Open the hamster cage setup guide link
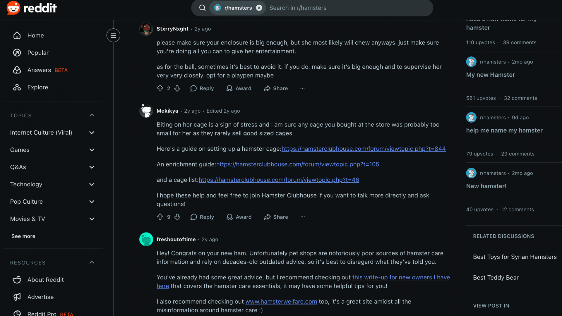The width and height of the screenshot is (562, 316). (x=364, y=149)
